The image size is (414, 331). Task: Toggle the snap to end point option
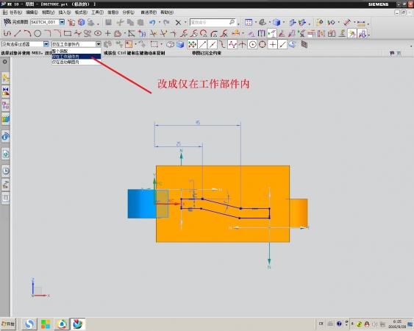pyautogui.click(x=202, y=45)
